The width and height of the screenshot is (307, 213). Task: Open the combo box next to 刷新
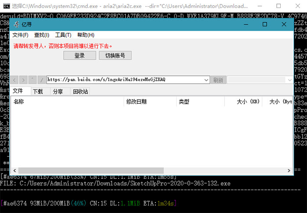pos(260,80)
